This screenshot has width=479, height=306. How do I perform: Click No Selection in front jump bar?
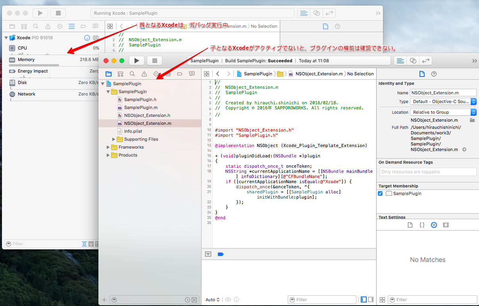click(x=360, y=74)
